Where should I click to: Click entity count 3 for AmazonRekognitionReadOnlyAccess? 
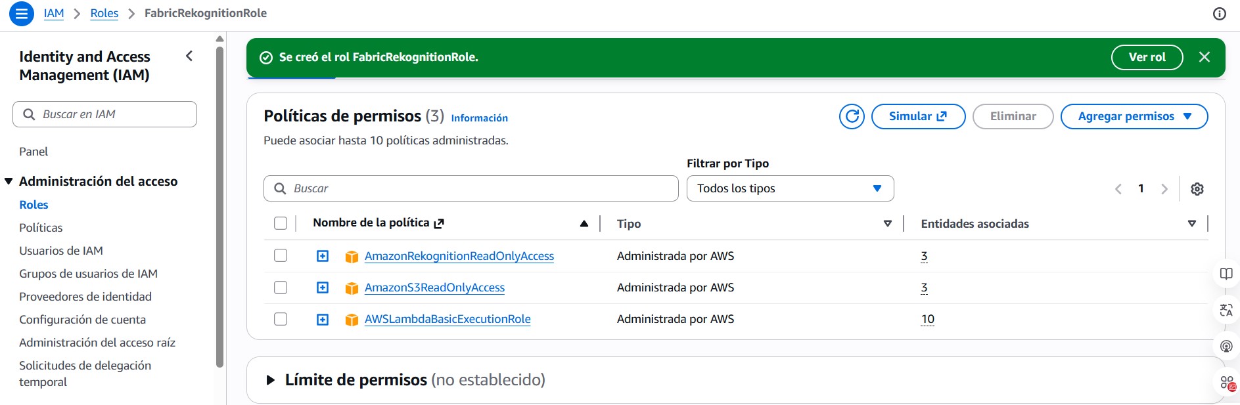pyautogui.click(x=924, y=256)
